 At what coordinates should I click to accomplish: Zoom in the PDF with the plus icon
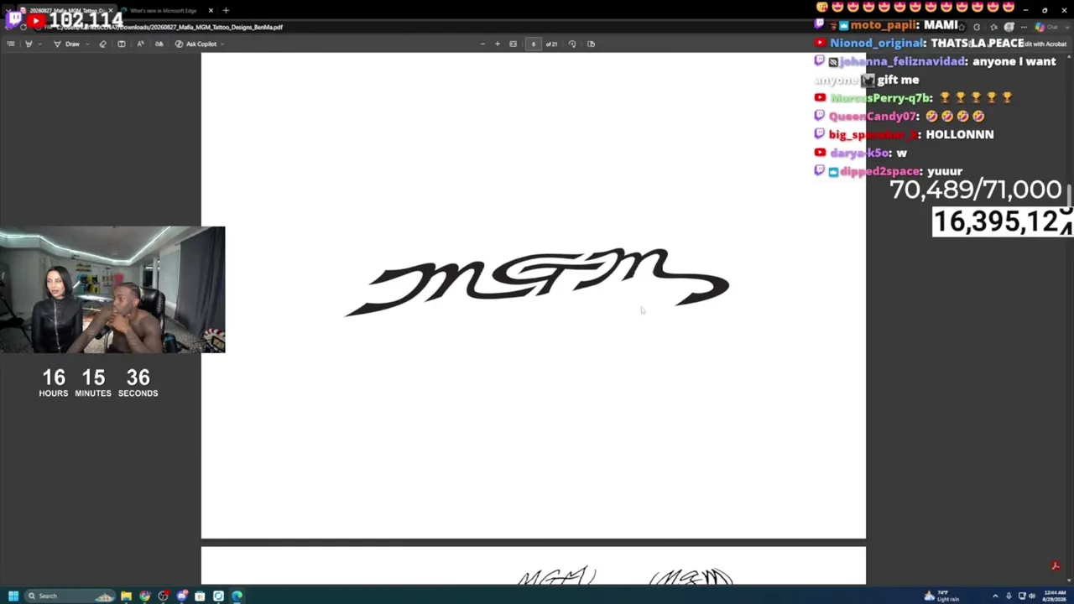(498, 44)
